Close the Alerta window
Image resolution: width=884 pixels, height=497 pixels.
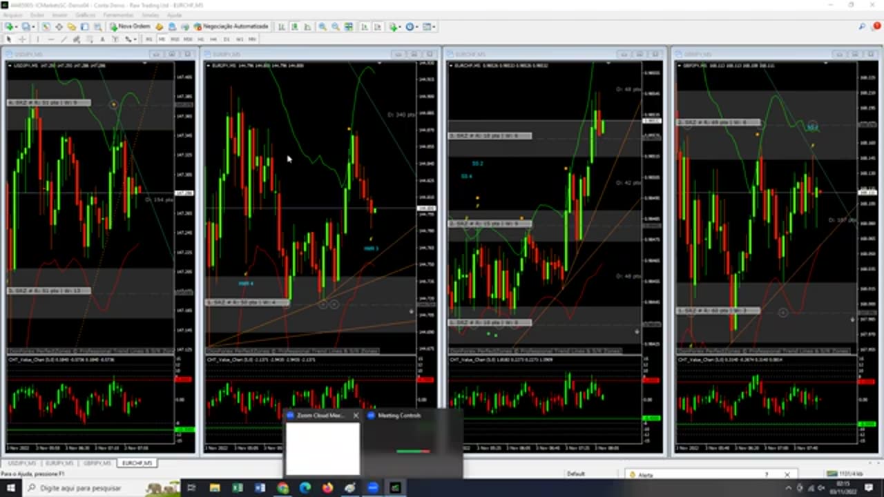[787, 475]
